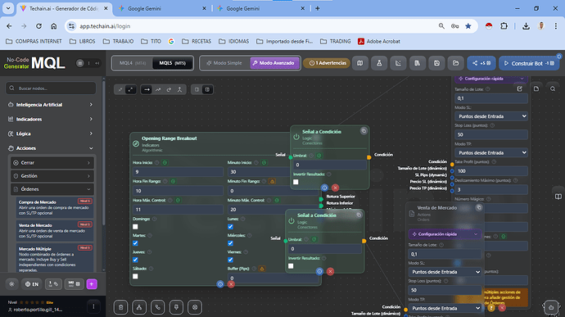Click the trash delete icon at canvas bottom
Screen dimensions: 565x317
[x=120, y=307]
